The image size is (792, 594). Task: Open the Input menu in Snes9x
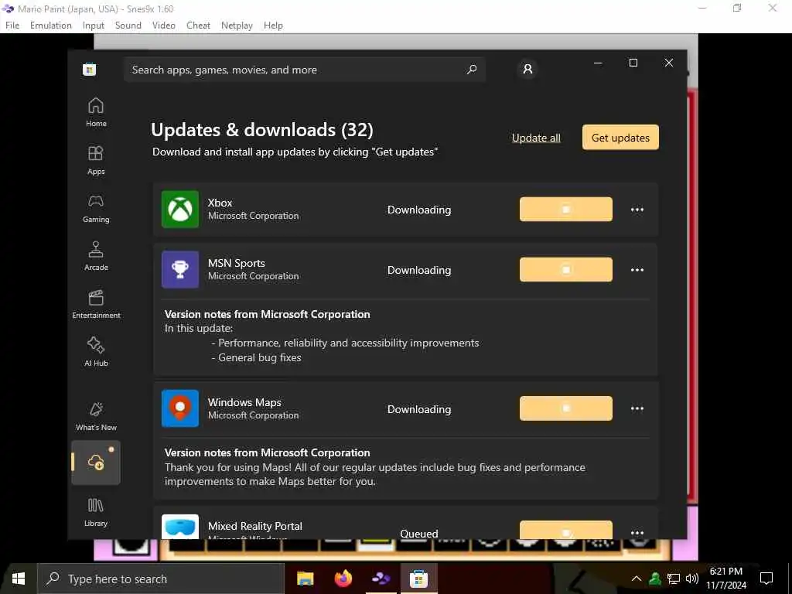click(94, 26)
